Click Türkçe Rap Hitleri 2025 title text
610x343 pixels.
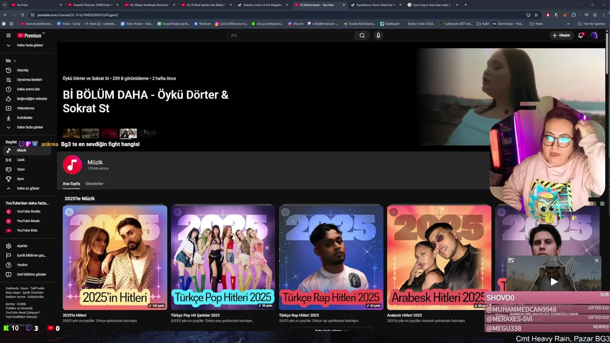pos(299,315)
